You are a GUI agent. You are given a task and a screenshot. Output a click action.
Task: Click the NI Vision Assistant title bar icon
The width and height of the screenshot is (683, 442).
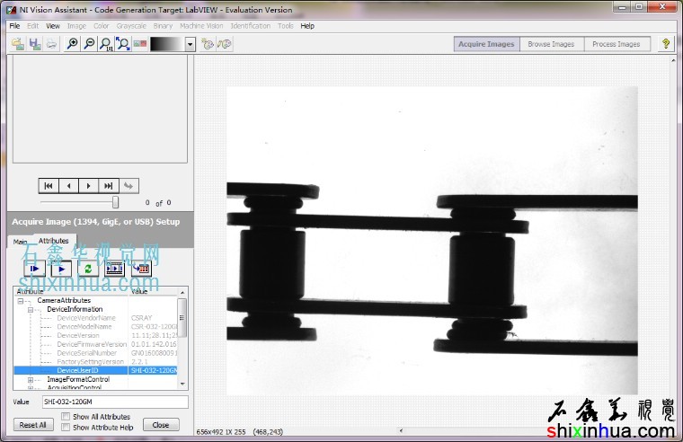12,10
